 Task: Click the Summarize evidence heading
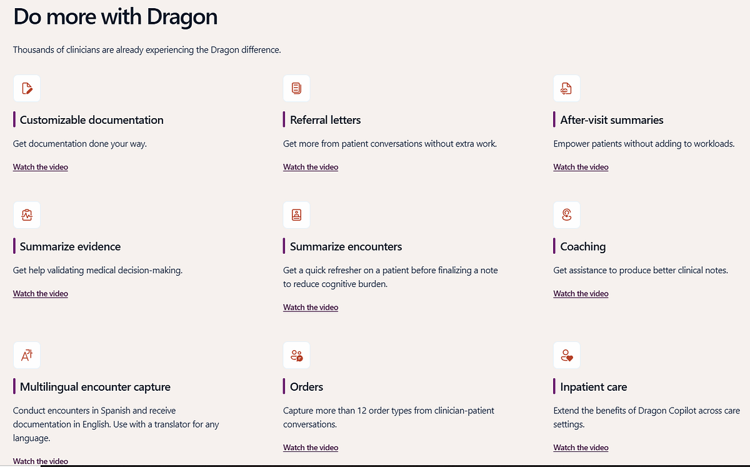click(71, 246)
